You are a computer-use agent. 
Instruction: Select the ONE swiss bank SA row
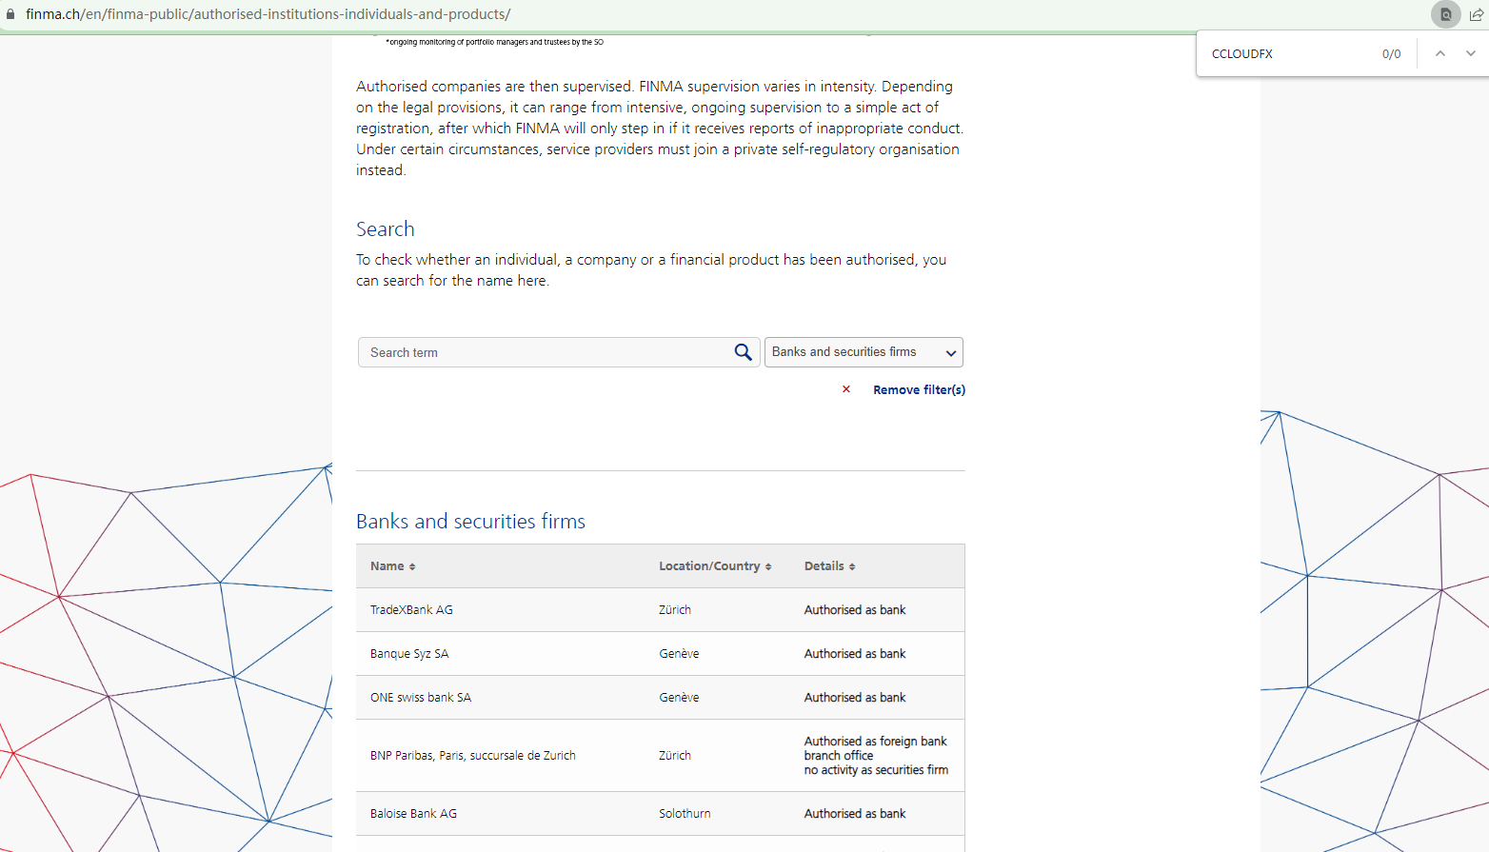pos(421,698)
